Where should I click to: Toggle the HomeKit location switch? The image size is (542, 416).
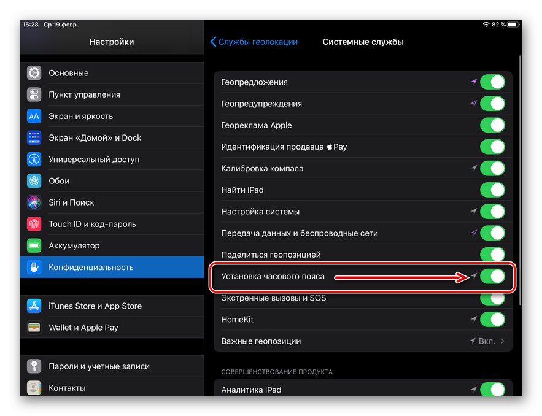(x=492, y=320)
